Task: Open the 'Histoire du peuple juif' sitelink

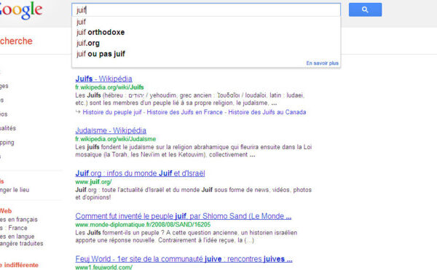Action: coord(112,112)
